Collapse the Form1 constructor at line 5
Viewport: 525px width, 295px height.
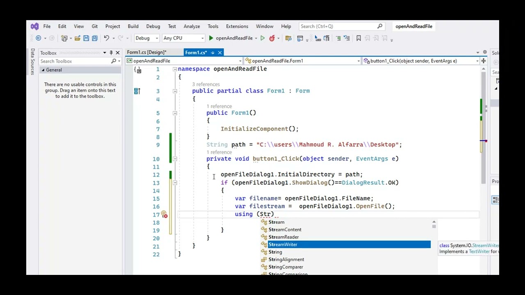point(175,113)
